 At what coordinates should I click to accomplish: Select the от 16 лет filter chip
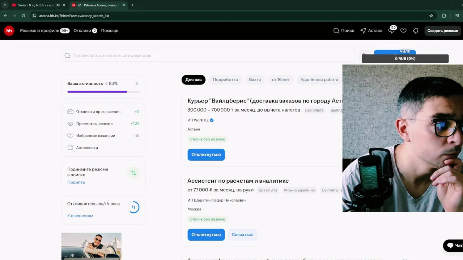tap(281, 79)
